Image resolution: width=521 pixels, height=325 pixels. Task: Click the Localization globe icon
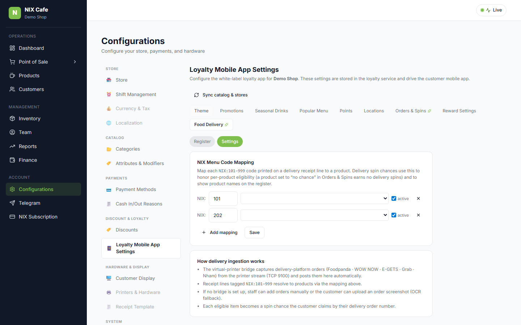pyautogui.click(x=109, y=123)
